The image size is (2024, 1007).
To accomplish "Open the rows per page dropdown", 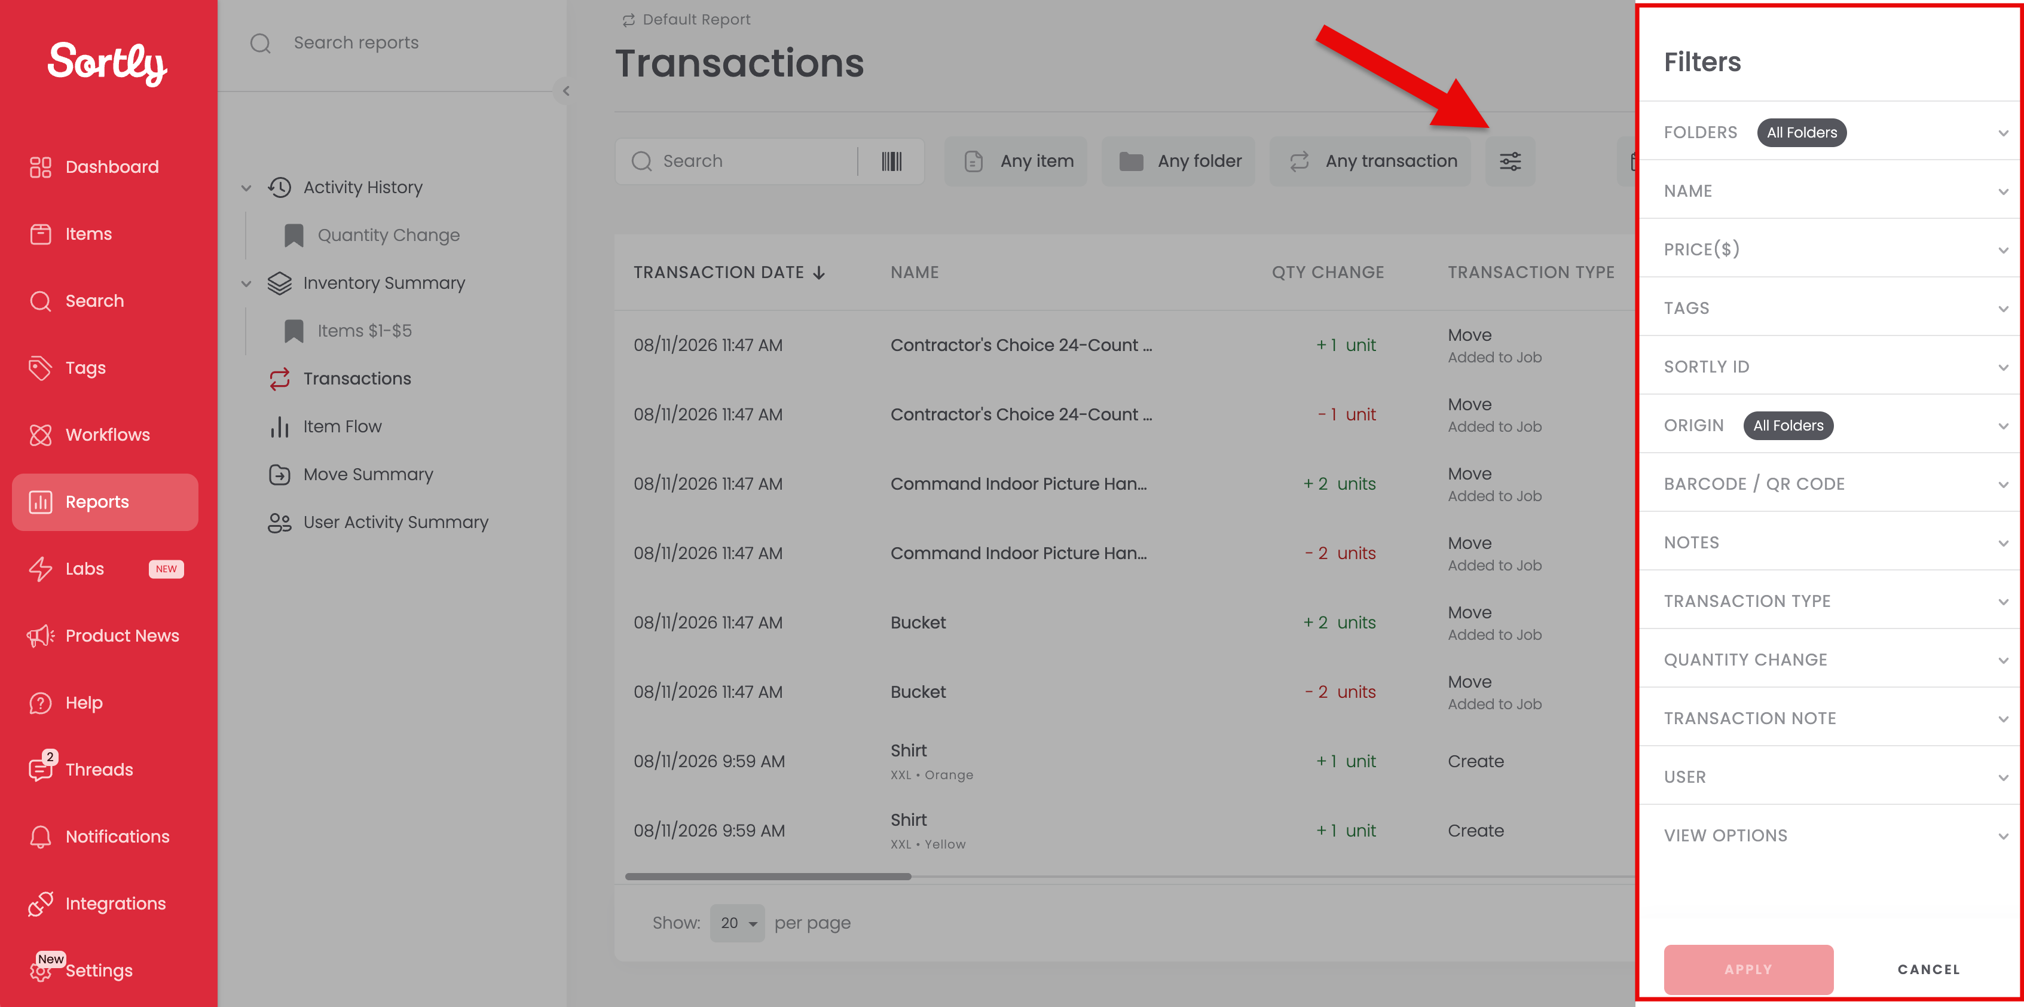I will [737, 923].
